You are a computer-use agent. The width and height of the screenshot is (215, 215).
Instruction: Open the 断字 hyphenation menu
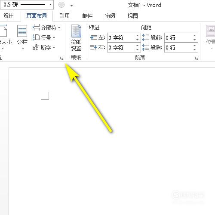(x=44, y=47)
